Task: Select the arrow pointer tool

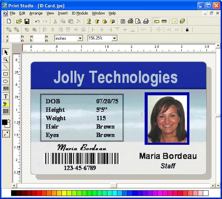Action: coord(6,52)
